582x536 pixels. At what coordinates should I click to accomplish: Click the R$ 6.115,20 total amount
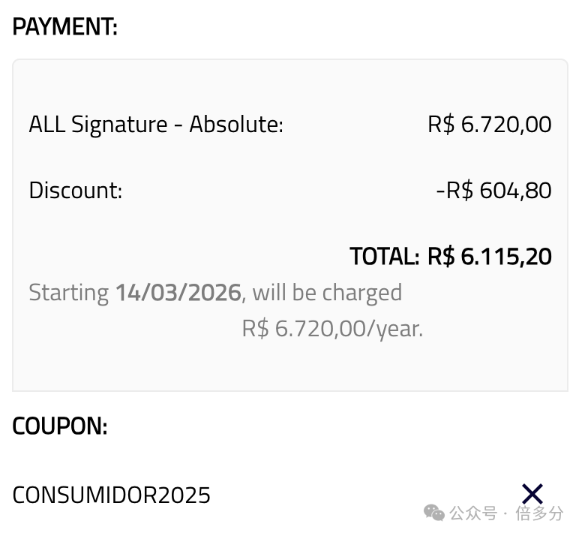[490, 256]
